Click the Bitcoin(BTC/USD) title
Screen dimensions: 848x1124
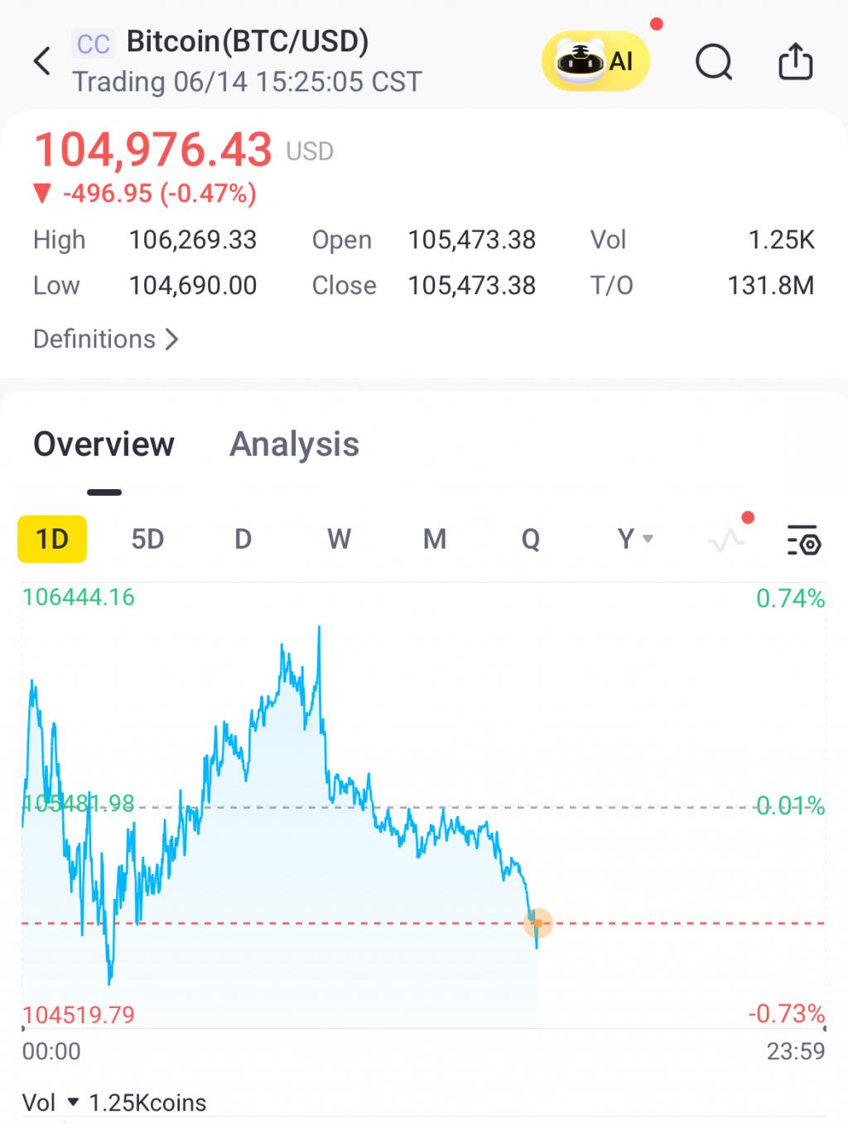click(x=248, y=41)
